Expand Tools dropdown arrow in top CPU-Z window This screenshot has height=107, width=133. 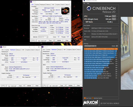tap(54, 40)
